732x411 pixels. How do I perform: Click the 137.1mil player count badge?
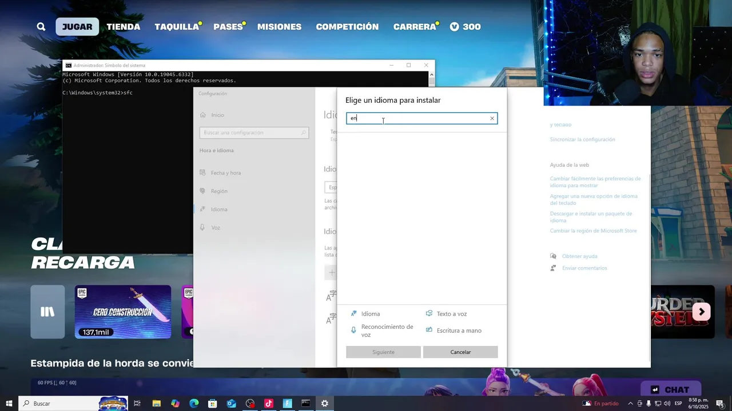96,332
